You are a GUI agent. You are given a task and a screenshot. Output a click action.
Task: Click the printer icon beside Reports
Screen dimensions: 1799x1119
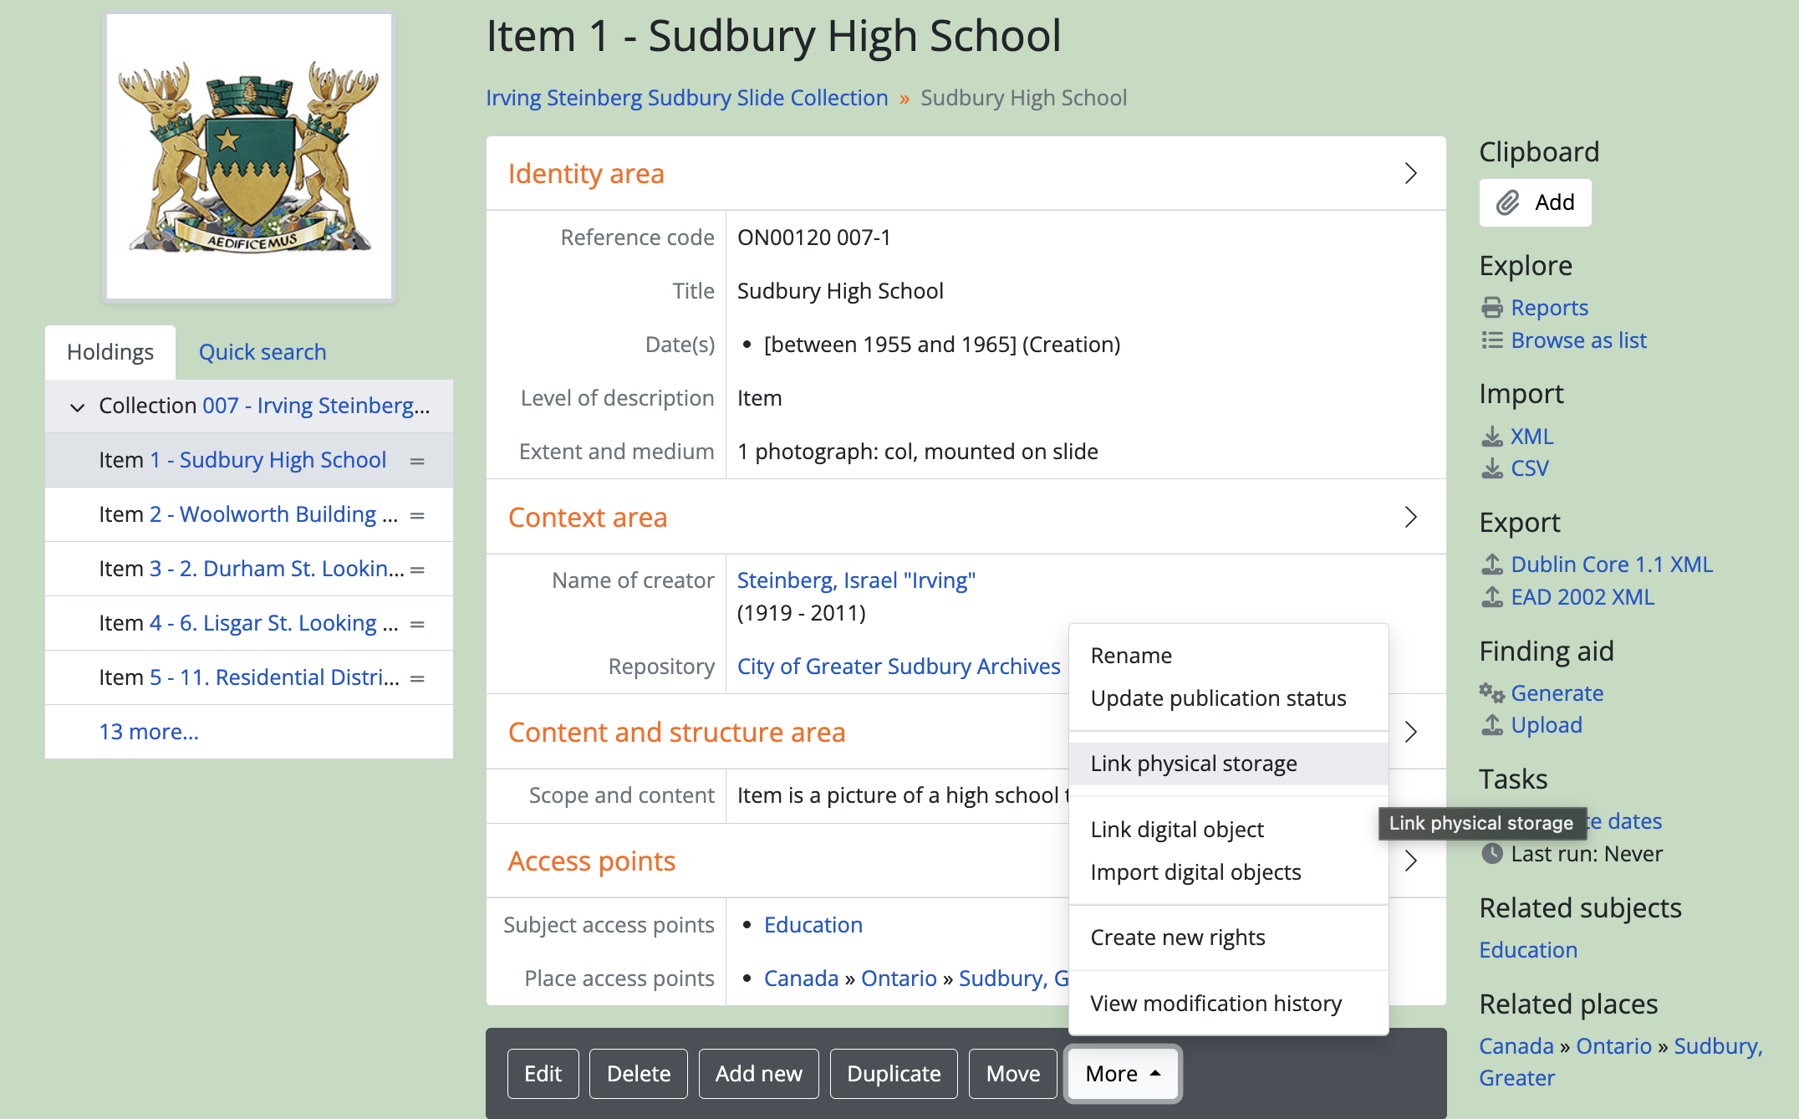click(1491, 308)
